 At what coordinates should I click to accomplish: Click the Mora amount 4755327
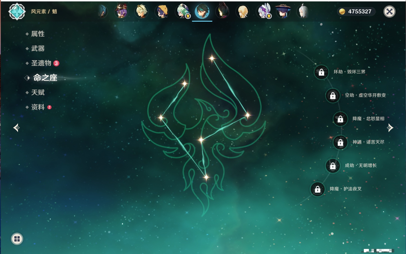(360, 12)
